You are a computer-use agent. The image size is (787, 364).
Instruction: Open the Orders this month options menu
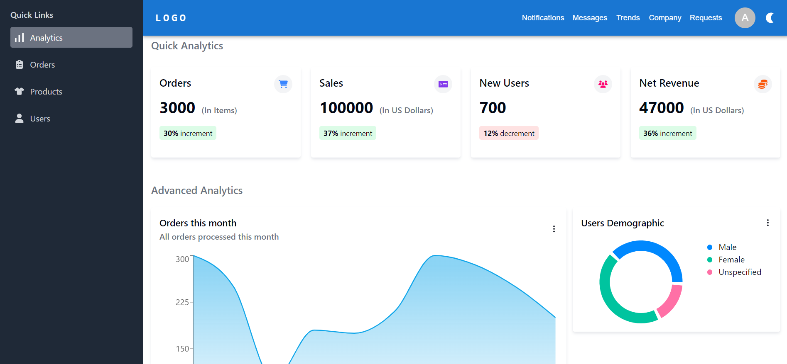click(554, 229)
